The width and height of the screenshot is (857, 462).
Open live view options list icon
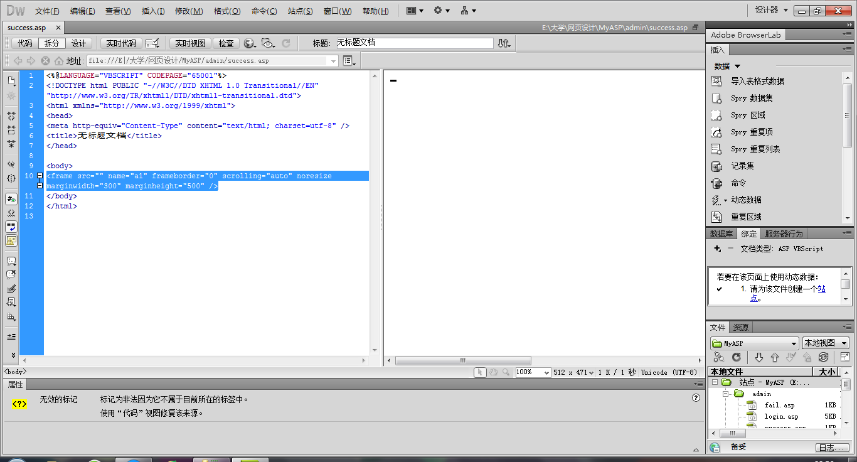tap(349, 61)
